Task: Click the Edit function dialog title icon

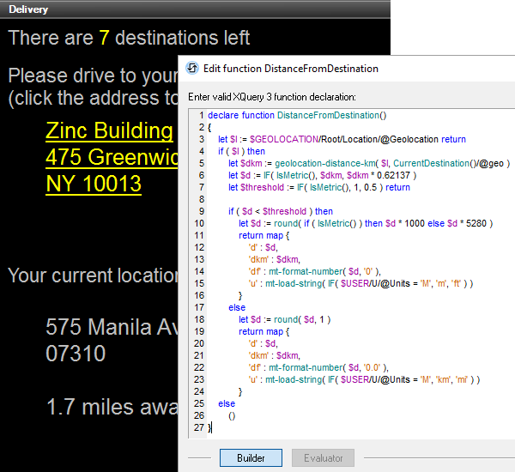Action: tap(192, 69)
